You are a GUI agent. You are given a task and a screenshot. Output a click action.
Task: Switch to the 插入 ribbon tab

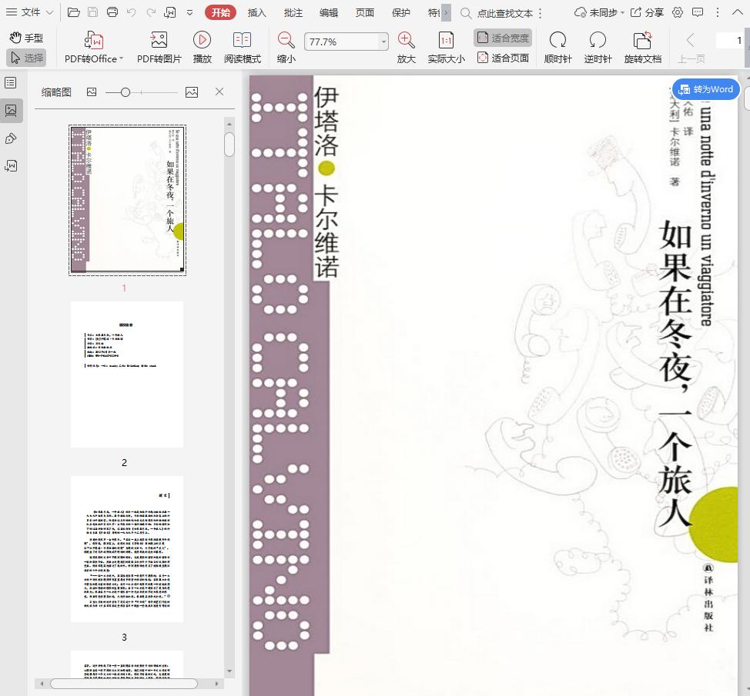[x=257, y=12]
